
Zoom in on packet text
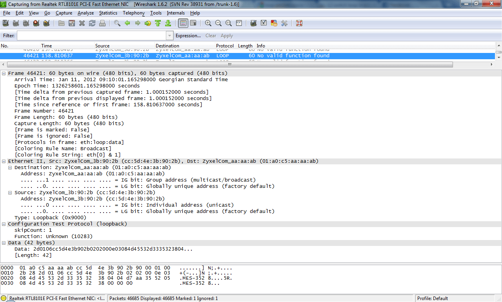click(x=208, y=24)
